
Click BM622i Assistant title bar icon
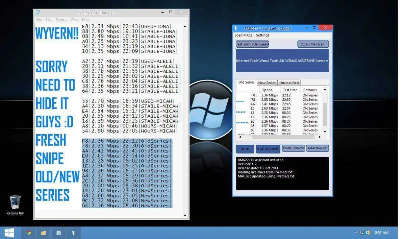pos(235,28)
